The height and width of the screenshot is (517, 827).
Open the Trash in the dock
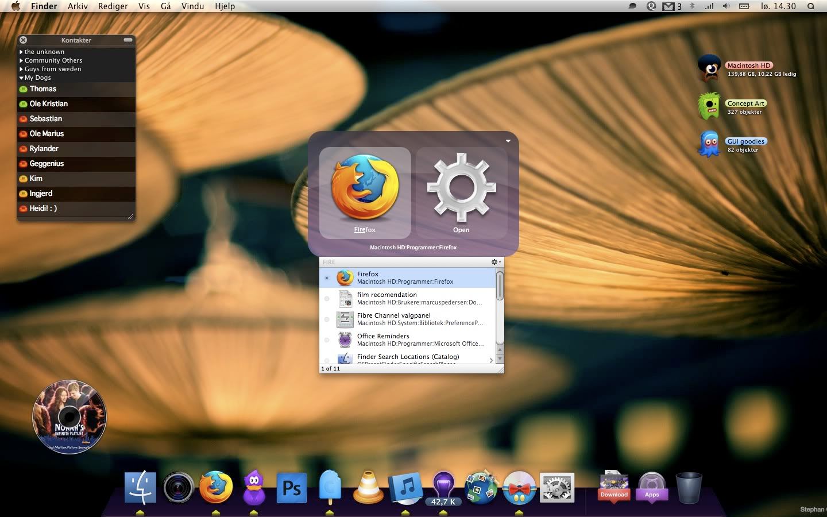pyautogui.click(x=689, y=488)
